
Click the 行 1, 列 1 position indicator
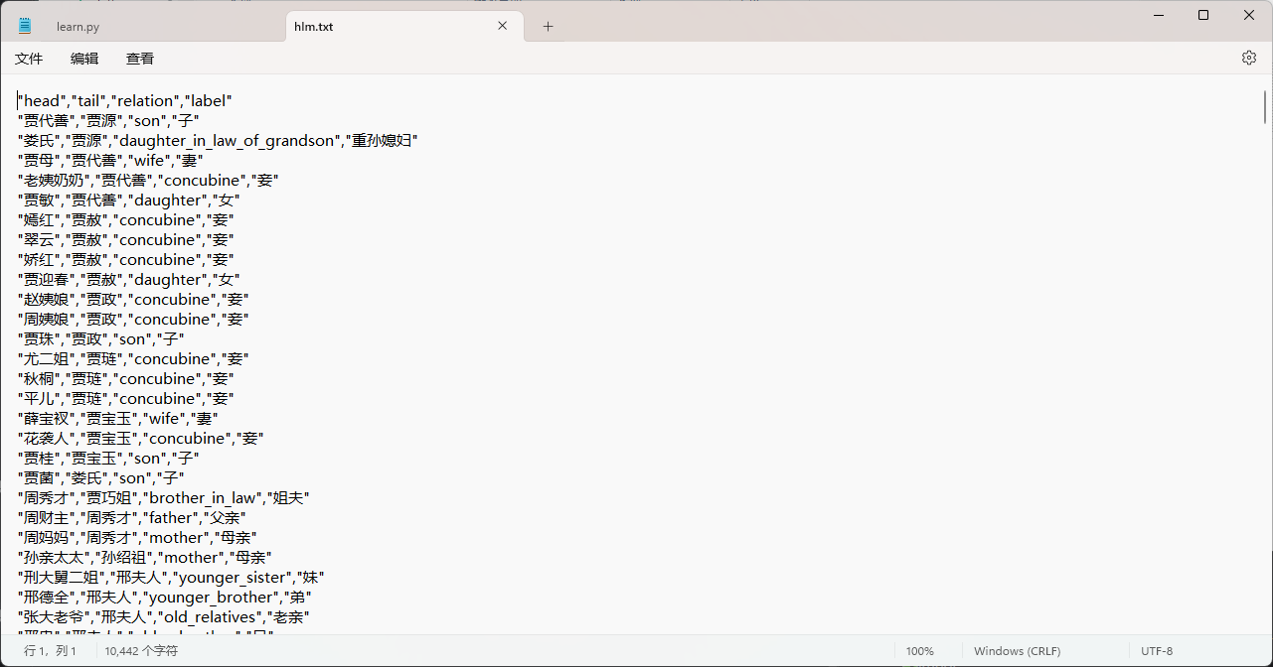point(50,651)
